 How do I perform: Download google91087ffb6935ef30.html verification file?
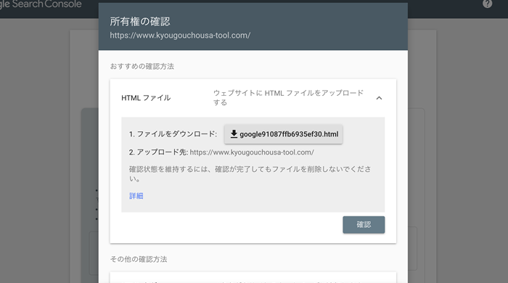tap(284, 134)
